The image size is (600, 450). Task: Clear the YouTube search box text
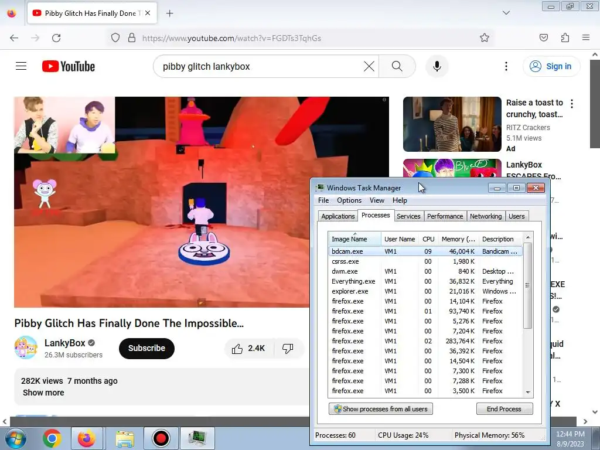[369, 66]
